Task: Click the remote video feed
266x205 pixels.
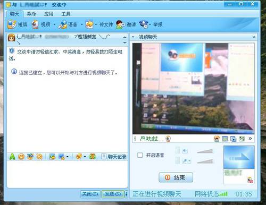Action: 194,89
